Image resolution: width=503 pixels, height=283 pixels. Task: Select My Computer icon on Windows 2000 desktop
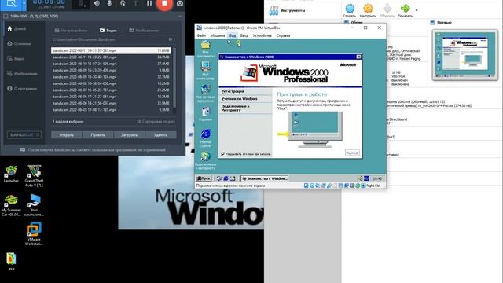(205, 71)
